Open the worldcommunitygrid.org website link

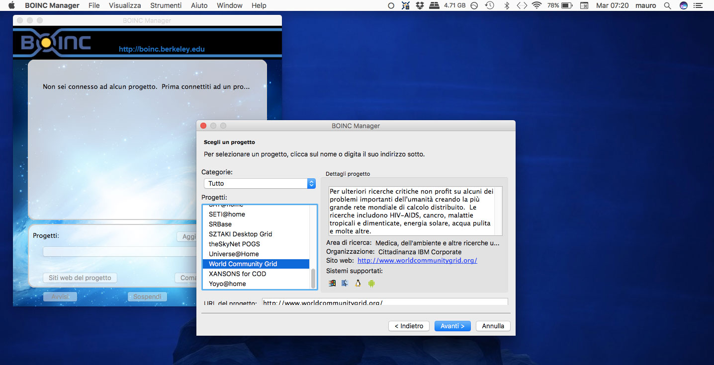pos(417,260)
